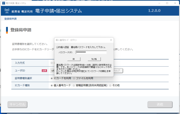This screenshot has width=180, height=114.
Task: Select the ICカードを利用 radio button
Action: pyautogui.click(x=52, y=78)
